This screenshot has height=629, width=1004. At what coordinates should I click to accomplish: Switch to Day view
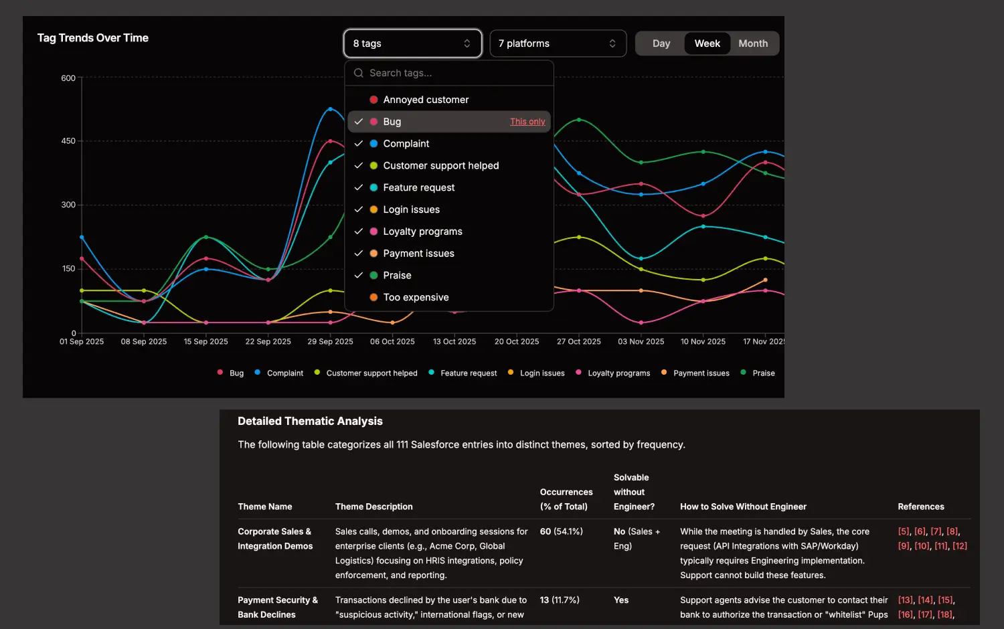click(661, 43)
